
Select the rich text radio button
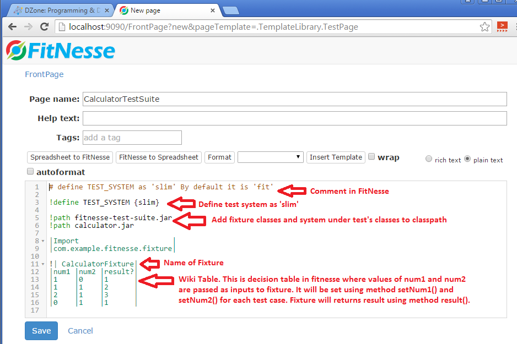click(x=429, y=159)
